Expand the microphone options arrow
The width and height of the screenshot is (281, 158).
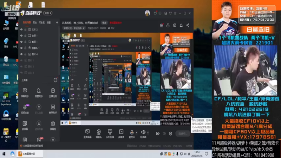coord(137,133)
